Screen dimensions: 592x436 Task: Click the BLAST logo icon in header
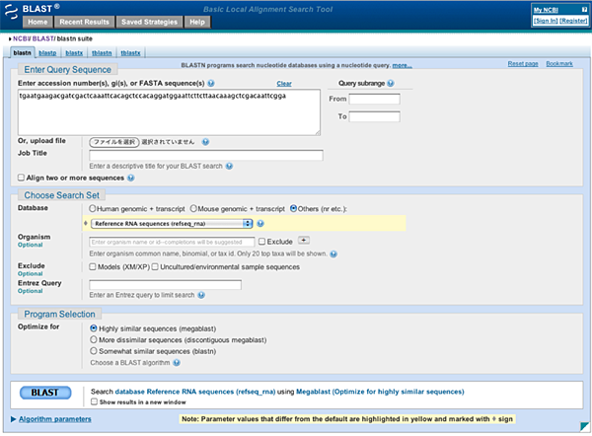click(x=11, y=12)
